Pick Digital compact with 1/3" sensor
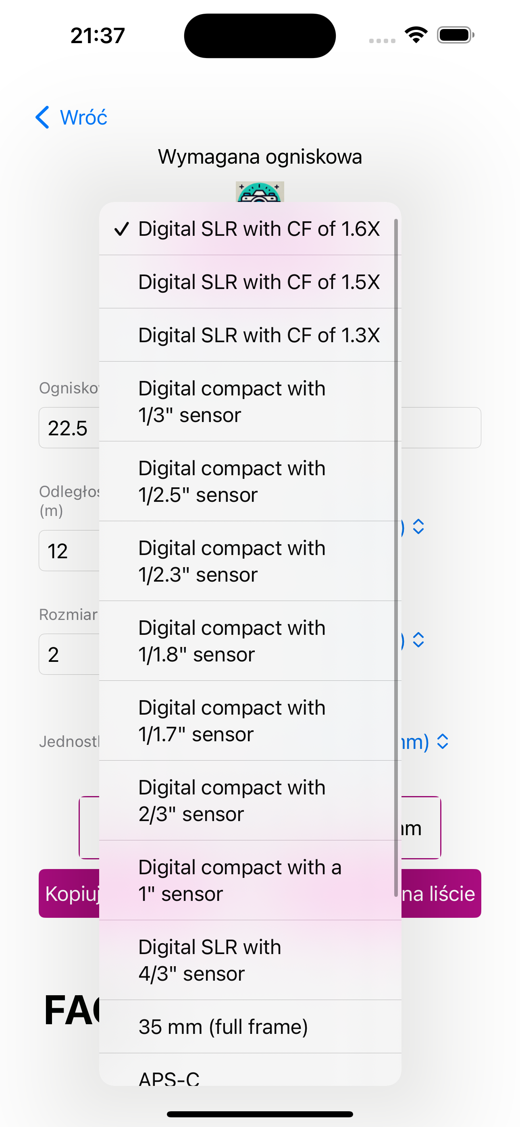Viewport: 520px width, 1127px height. (250, 401)
